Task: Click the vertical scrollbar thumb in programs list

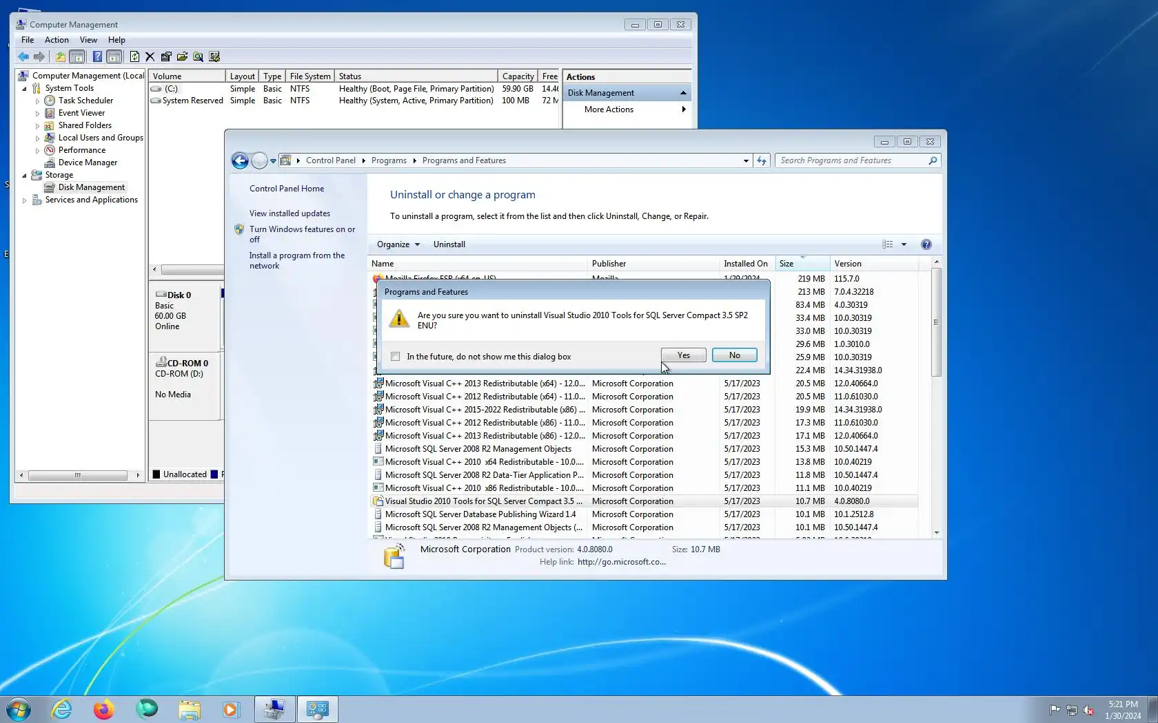Action: [x=936, y=322]
